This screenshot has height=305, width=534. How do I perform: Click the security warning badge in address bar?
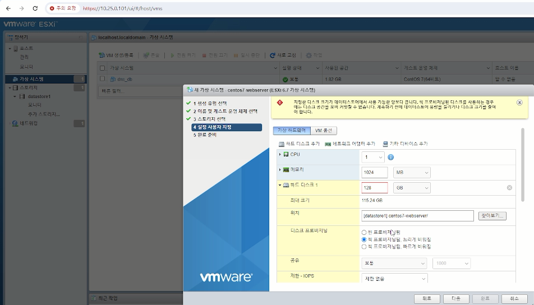point(63,8)
